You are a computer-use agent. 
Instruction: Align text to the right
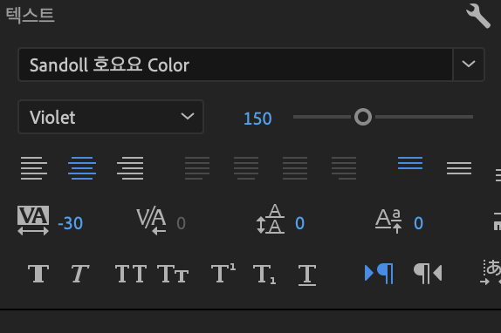(x=130, y=167)
